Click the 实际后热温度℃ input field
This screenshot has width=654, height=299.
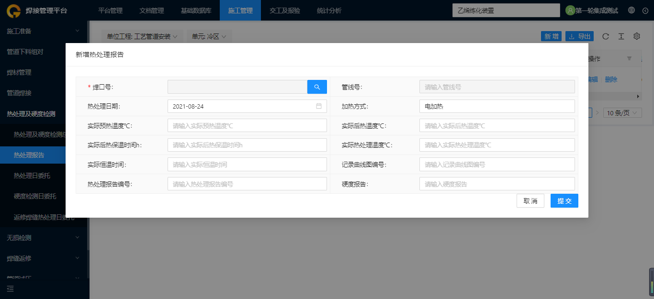coord(497,125)
